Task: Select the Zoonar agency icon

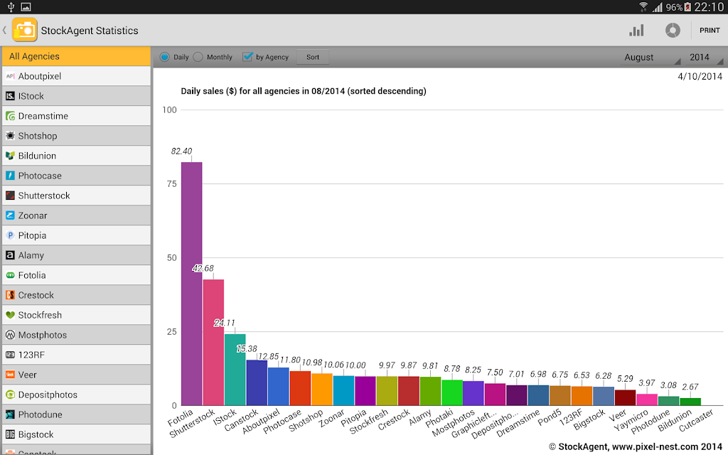Action: 10,215
